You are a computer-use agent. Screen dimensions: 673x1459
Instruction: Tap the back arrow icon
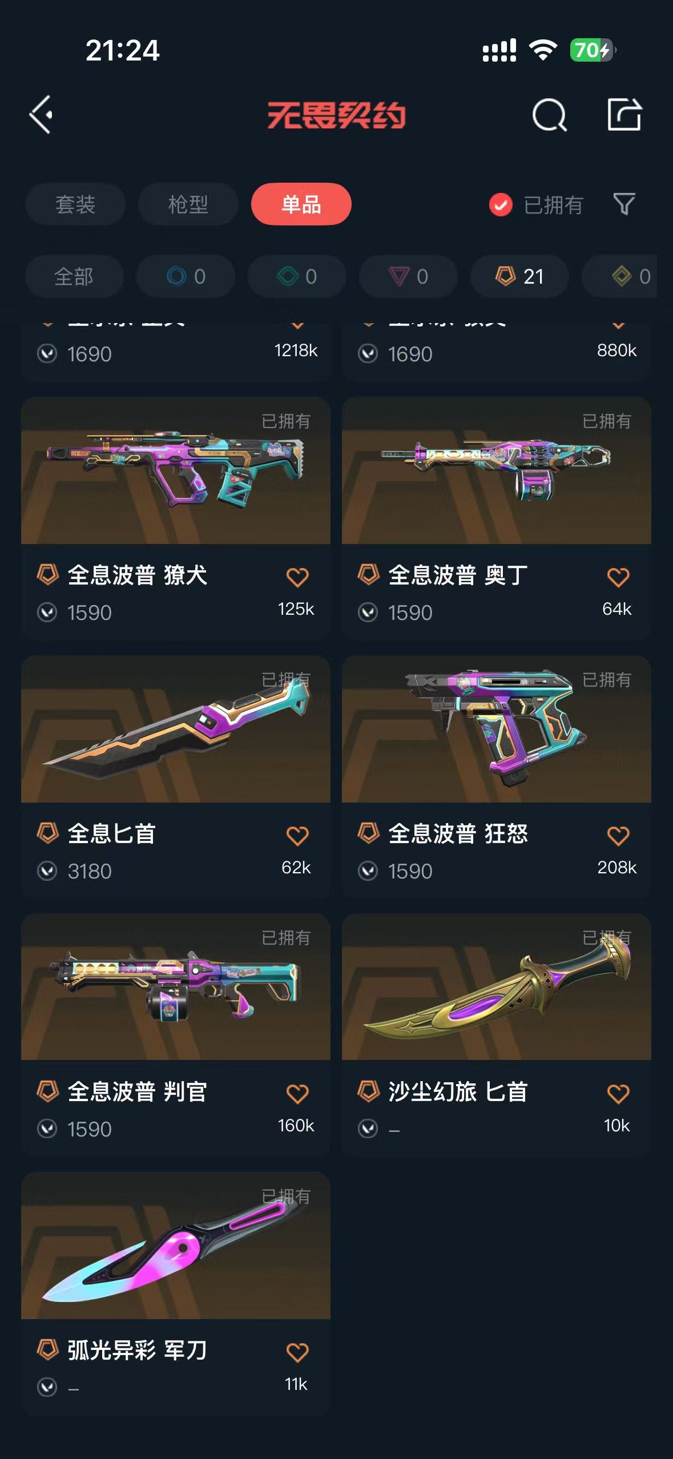41,115
